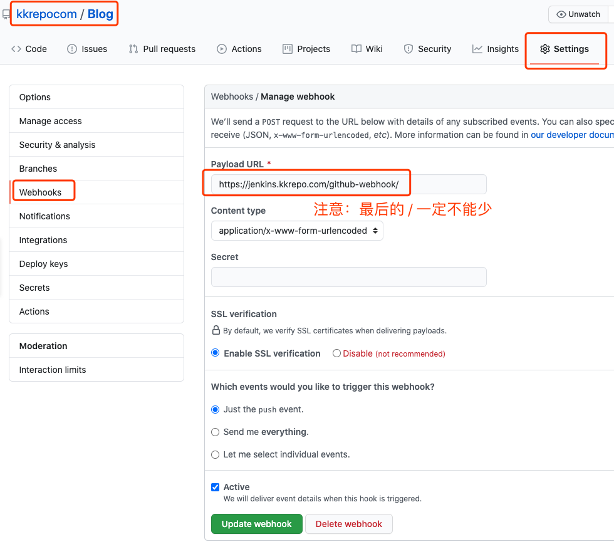Open the Content type dropdown
614x559 pixels.
pyautogui.click(x=297, y=231)
